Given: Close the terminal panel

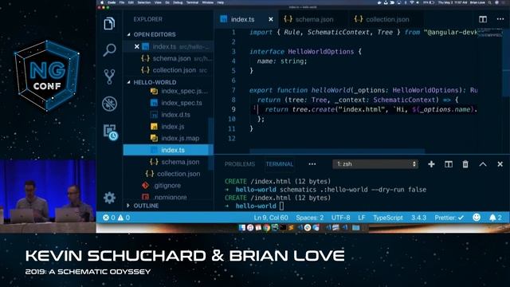Looking at the screenshot, I should coord(500,164).
